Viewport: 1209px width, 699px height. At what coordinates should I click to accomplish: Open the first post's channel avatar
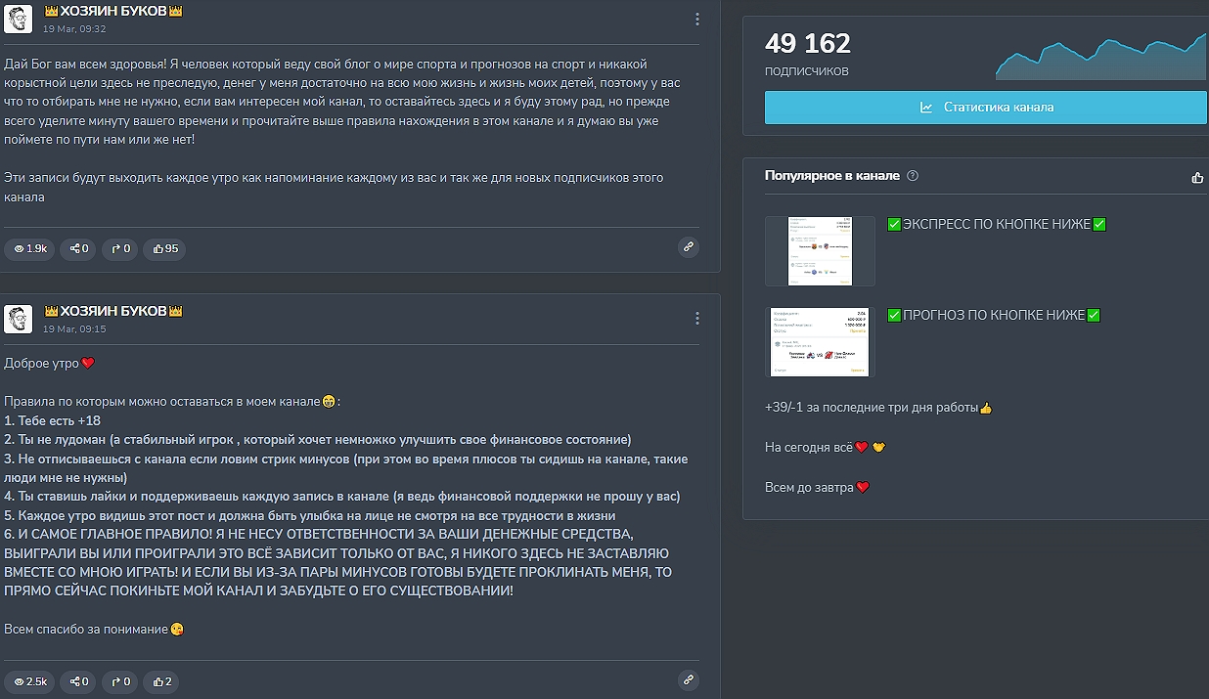(19, 19)
